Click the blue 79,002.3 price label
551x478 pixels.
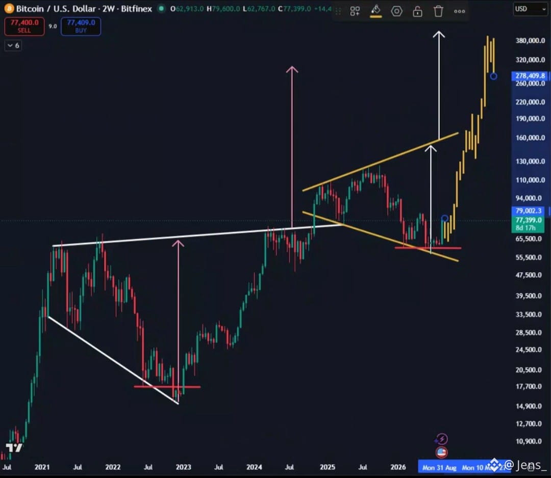528,210
